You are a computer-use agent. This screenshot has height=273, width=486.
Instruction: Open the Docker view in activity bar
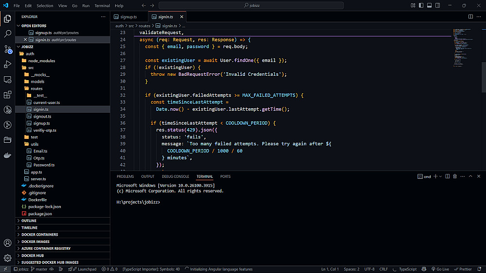(8, 155)
